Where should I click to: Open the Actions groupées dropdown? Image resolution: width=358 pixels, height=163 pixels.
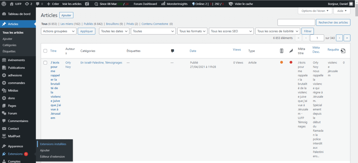[x=59, y=31]
